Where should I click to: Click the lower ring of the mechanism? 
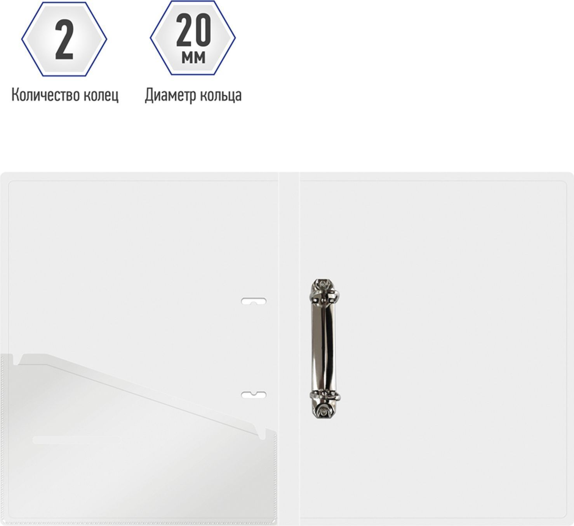pyautogui.click(x=325, y=396)
